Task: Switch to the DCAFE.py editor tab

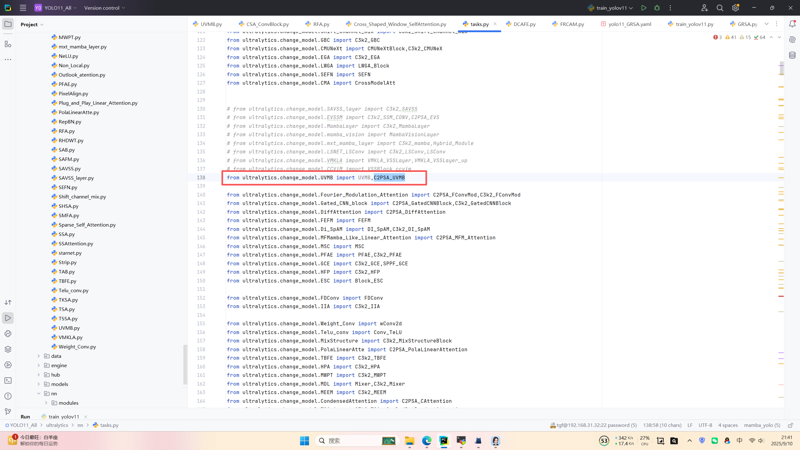Action: tap(524, 24)
